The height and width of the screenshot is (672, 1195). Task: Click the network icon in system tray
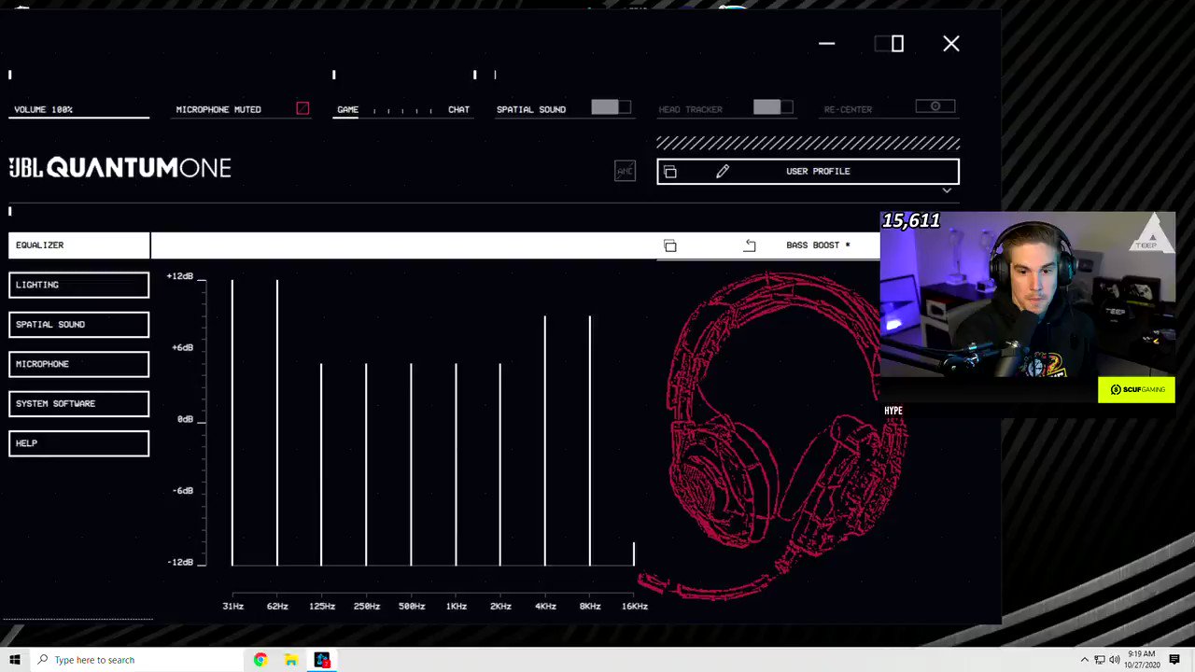coord(1099,660)
